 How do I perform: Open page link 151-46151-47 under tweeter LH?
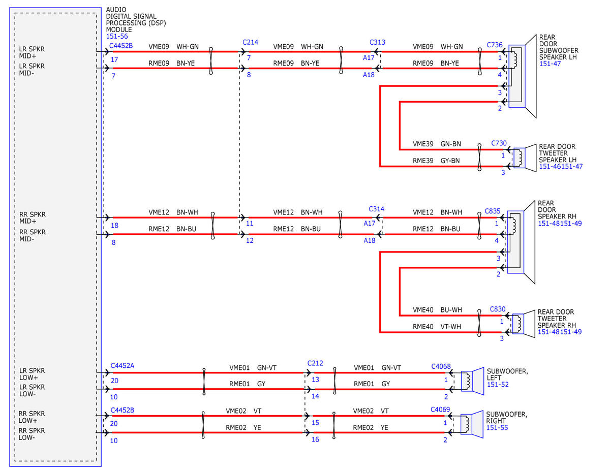[561, 167]
